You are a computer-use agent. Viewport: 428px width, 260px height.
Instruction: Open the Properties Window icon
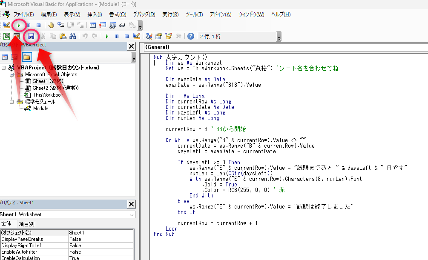click(158, 36)
